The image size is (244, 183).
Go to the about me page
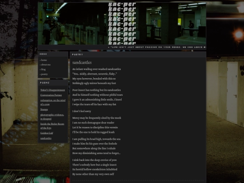[x=46, y=65]
